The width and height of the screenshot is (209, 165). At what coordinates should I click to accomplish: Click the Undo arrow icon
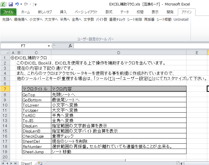click(x=17, y=4)
